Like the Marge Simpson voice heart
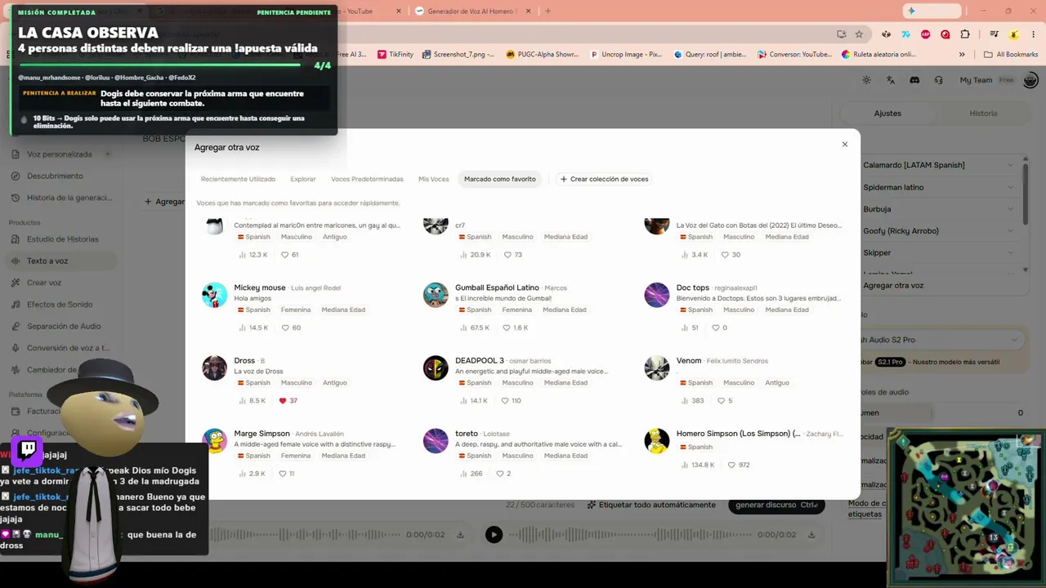The height and width of the screenshot is (588, 1046). (283, 474)
